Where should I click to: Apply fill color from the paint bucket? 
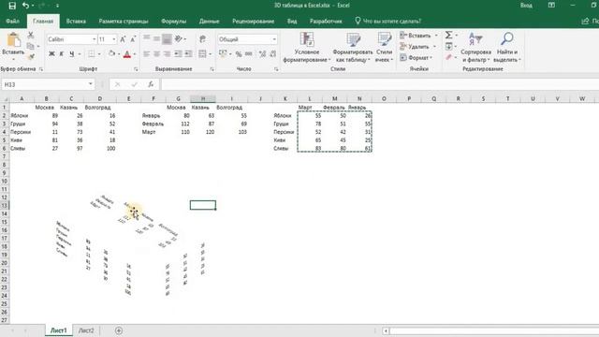click(x=111, y=54)
